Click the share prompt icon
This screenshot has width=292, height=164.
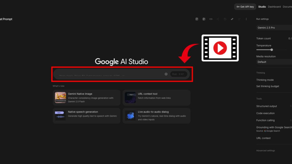pyautogui.click(x=218, y=19)
